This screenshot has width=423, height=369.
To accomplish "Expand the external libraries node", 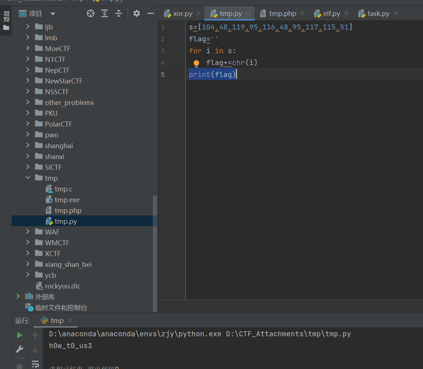I will [18, 297].
